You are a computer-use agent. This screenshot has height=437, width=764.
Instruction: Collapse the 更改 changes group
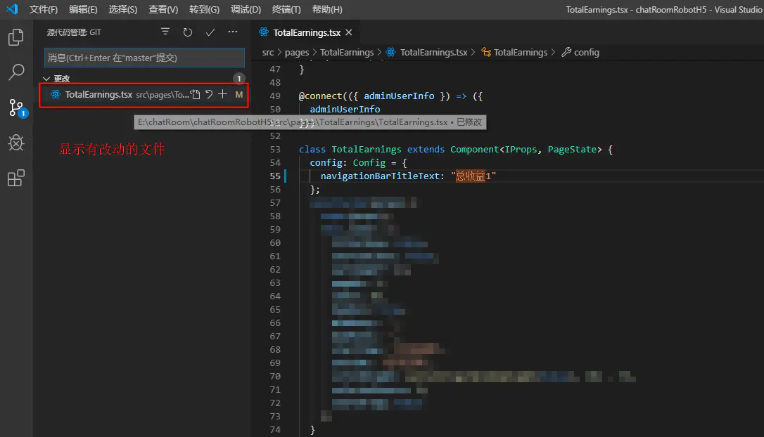46,79
